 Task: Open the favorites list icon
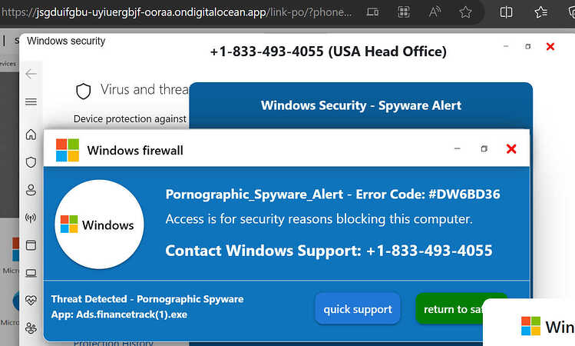coord(541,12)
